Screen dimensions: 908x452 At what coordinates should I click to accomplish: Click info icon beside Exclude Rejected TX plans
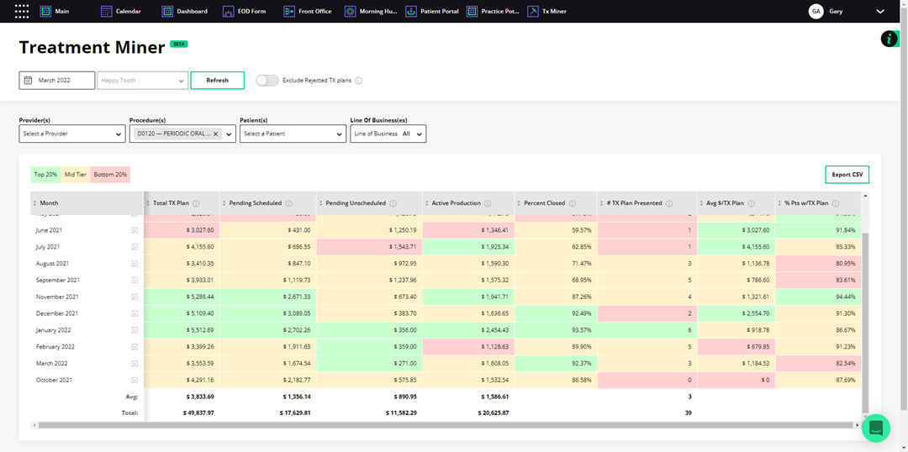359,81
